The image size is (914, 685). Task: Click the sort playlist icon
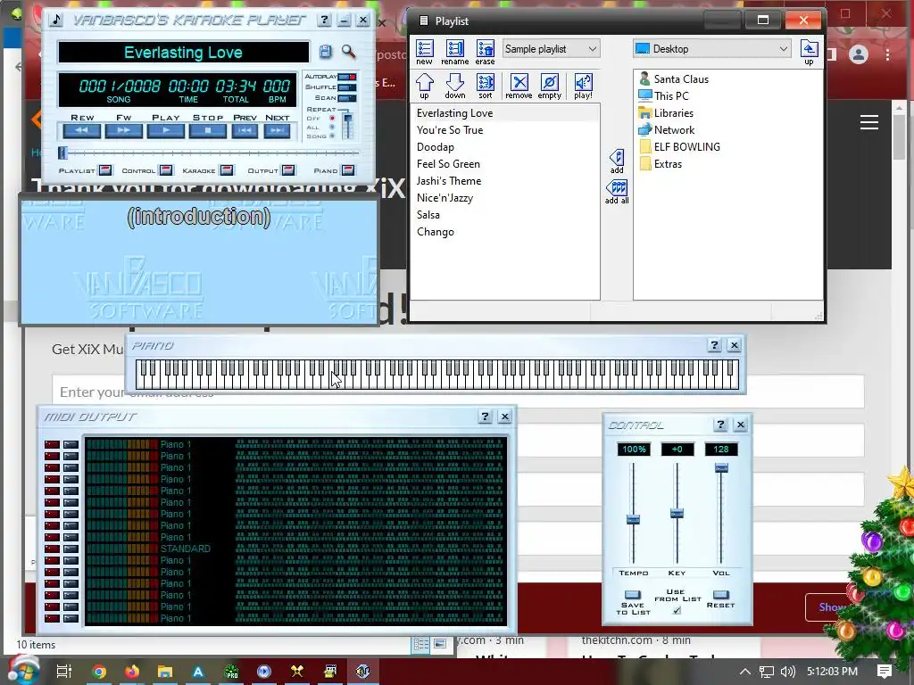pyautogui.click(x=485, y=87)
